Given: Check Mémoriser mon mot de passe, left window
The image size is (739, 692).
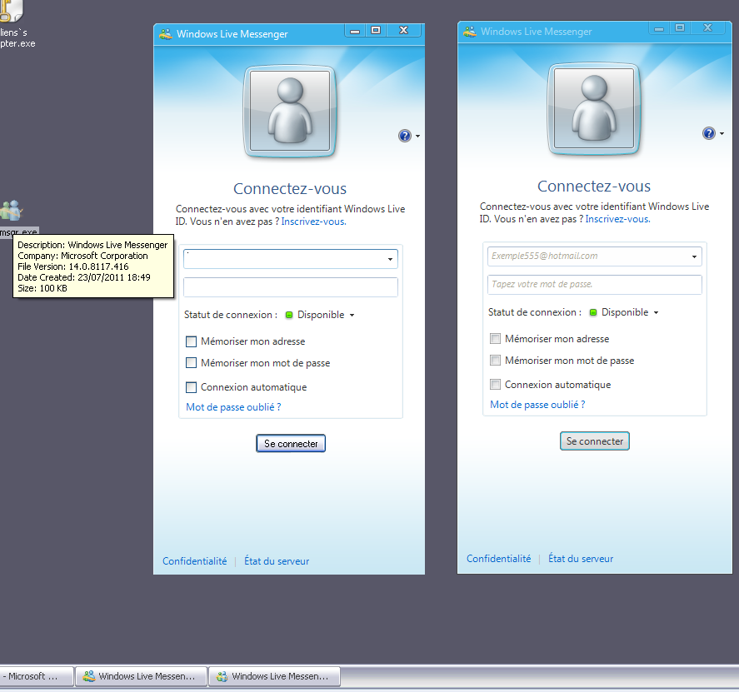Looking at the screenshot, I should 191,363.
